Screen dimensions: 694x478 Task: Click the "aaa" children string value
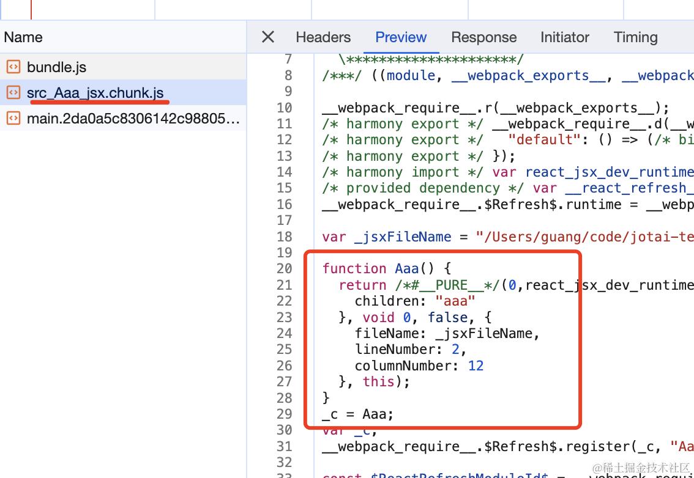(x=455, y=301)
